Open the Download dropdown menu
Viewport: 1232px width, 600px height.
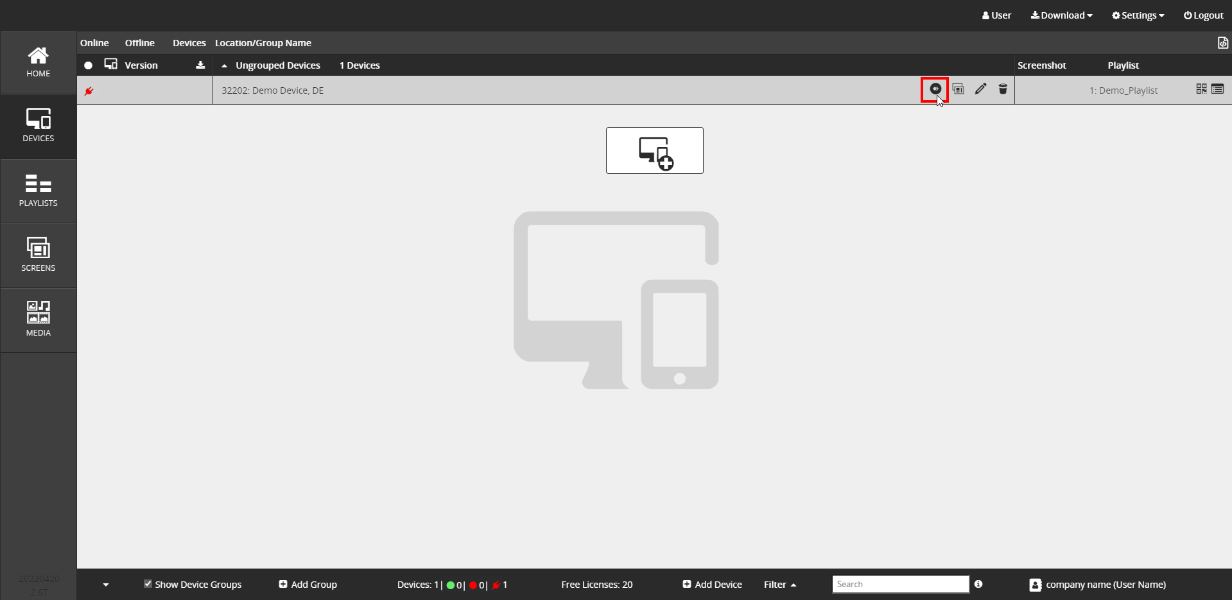1062,15
